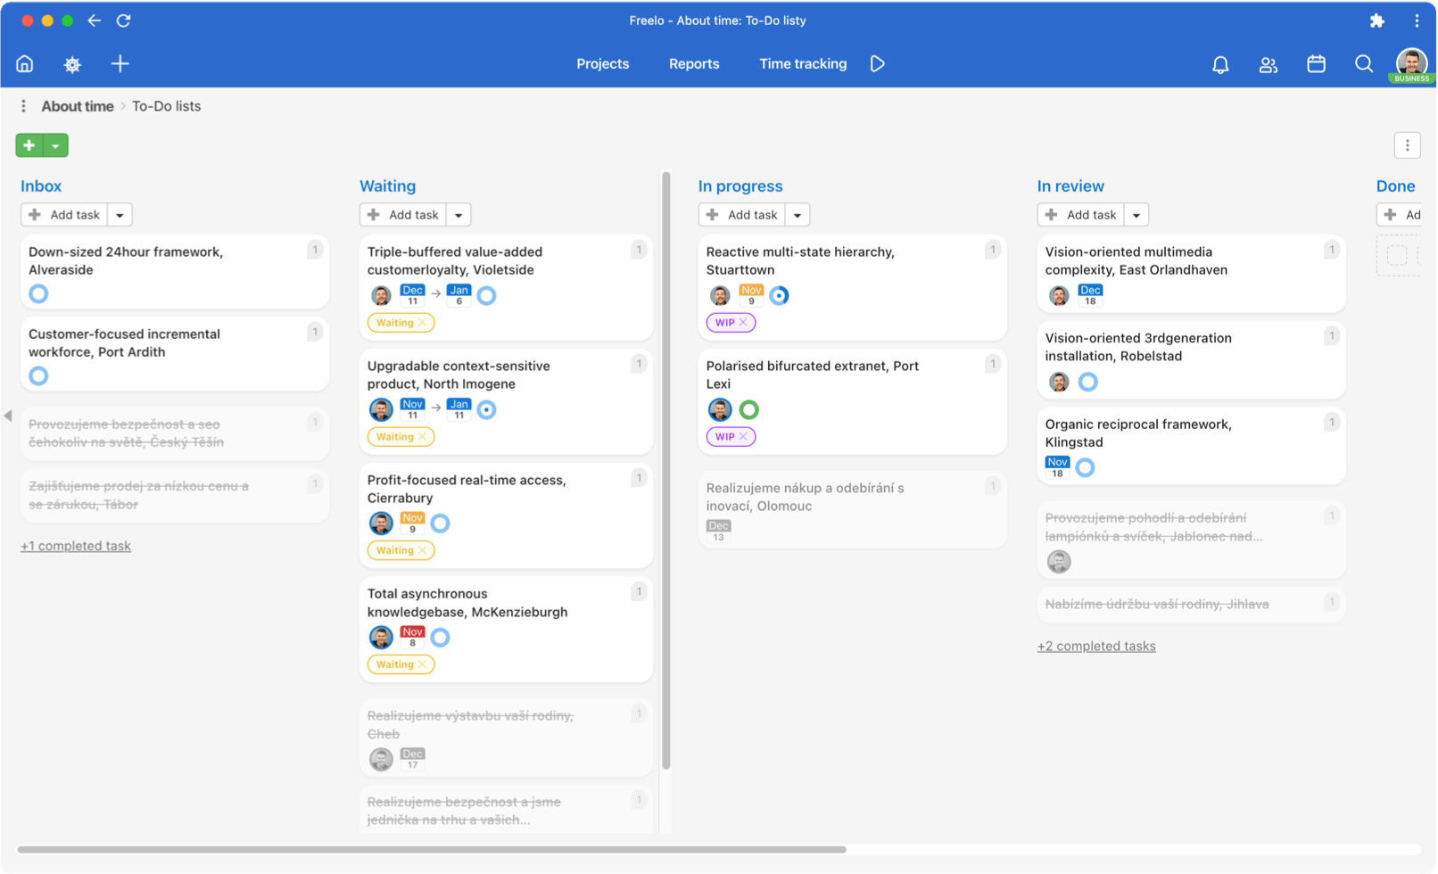Open the calendar icon
Image resolution: width=1438 pixels, height=874 pixels.
[1316, 63]
